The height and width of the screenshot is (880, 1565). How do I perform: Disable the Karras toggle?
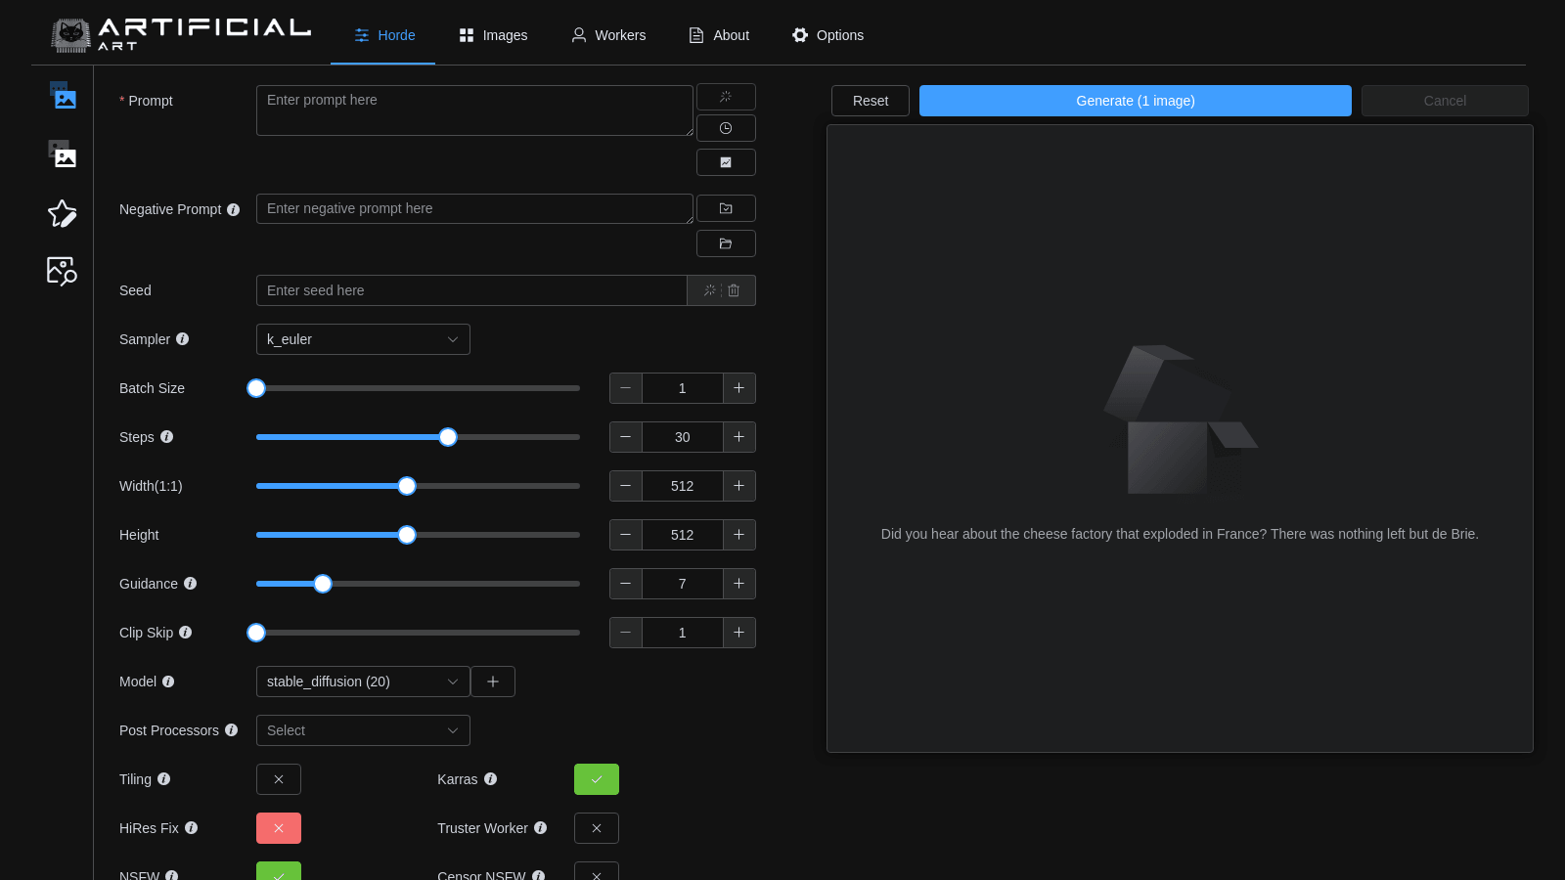tap(597, 779)
